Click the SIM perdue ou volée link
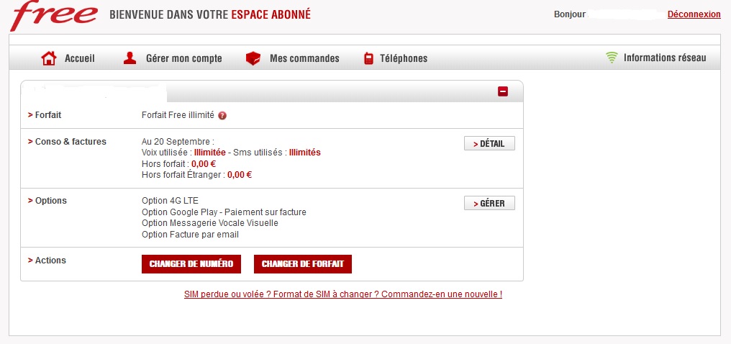This screenshot has height=344, width=731. click(x=343, y=294)
